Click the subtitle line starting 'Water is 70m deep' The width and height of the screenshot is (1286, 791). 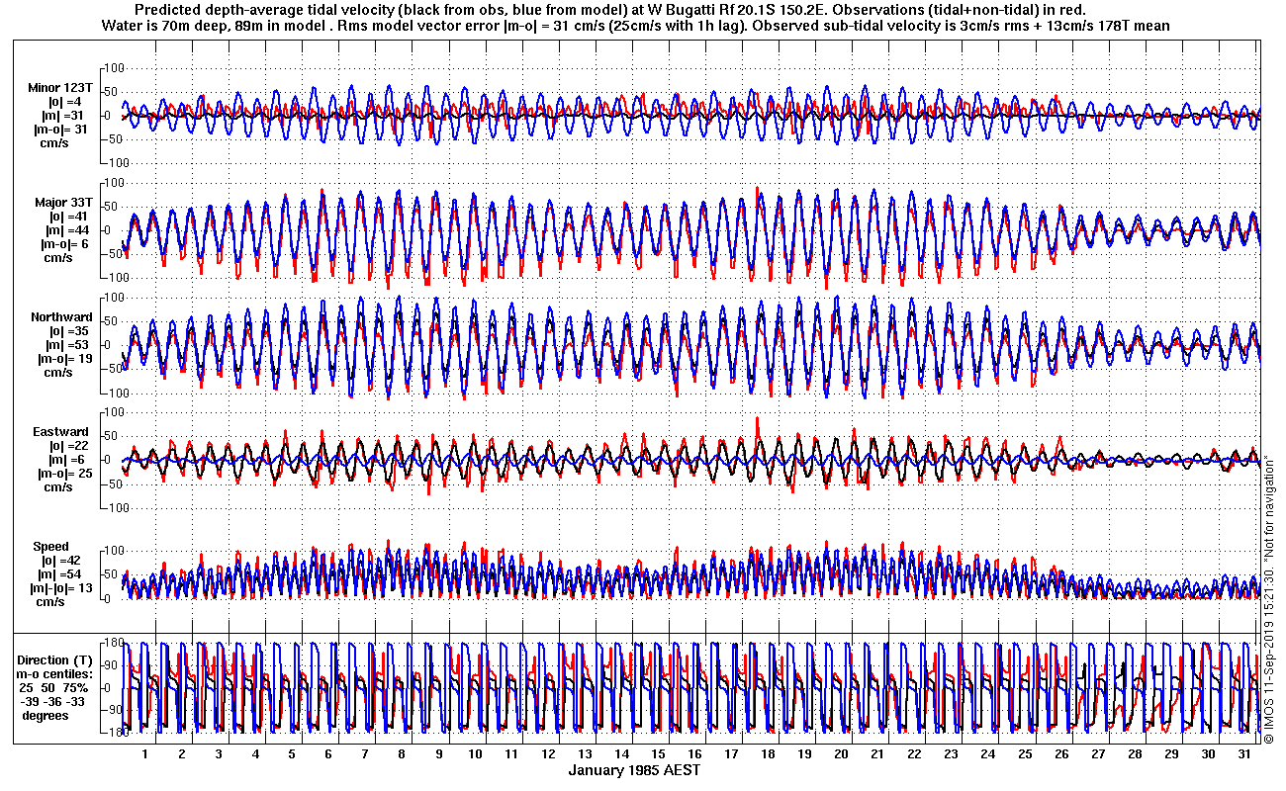(x=637, y=26)
